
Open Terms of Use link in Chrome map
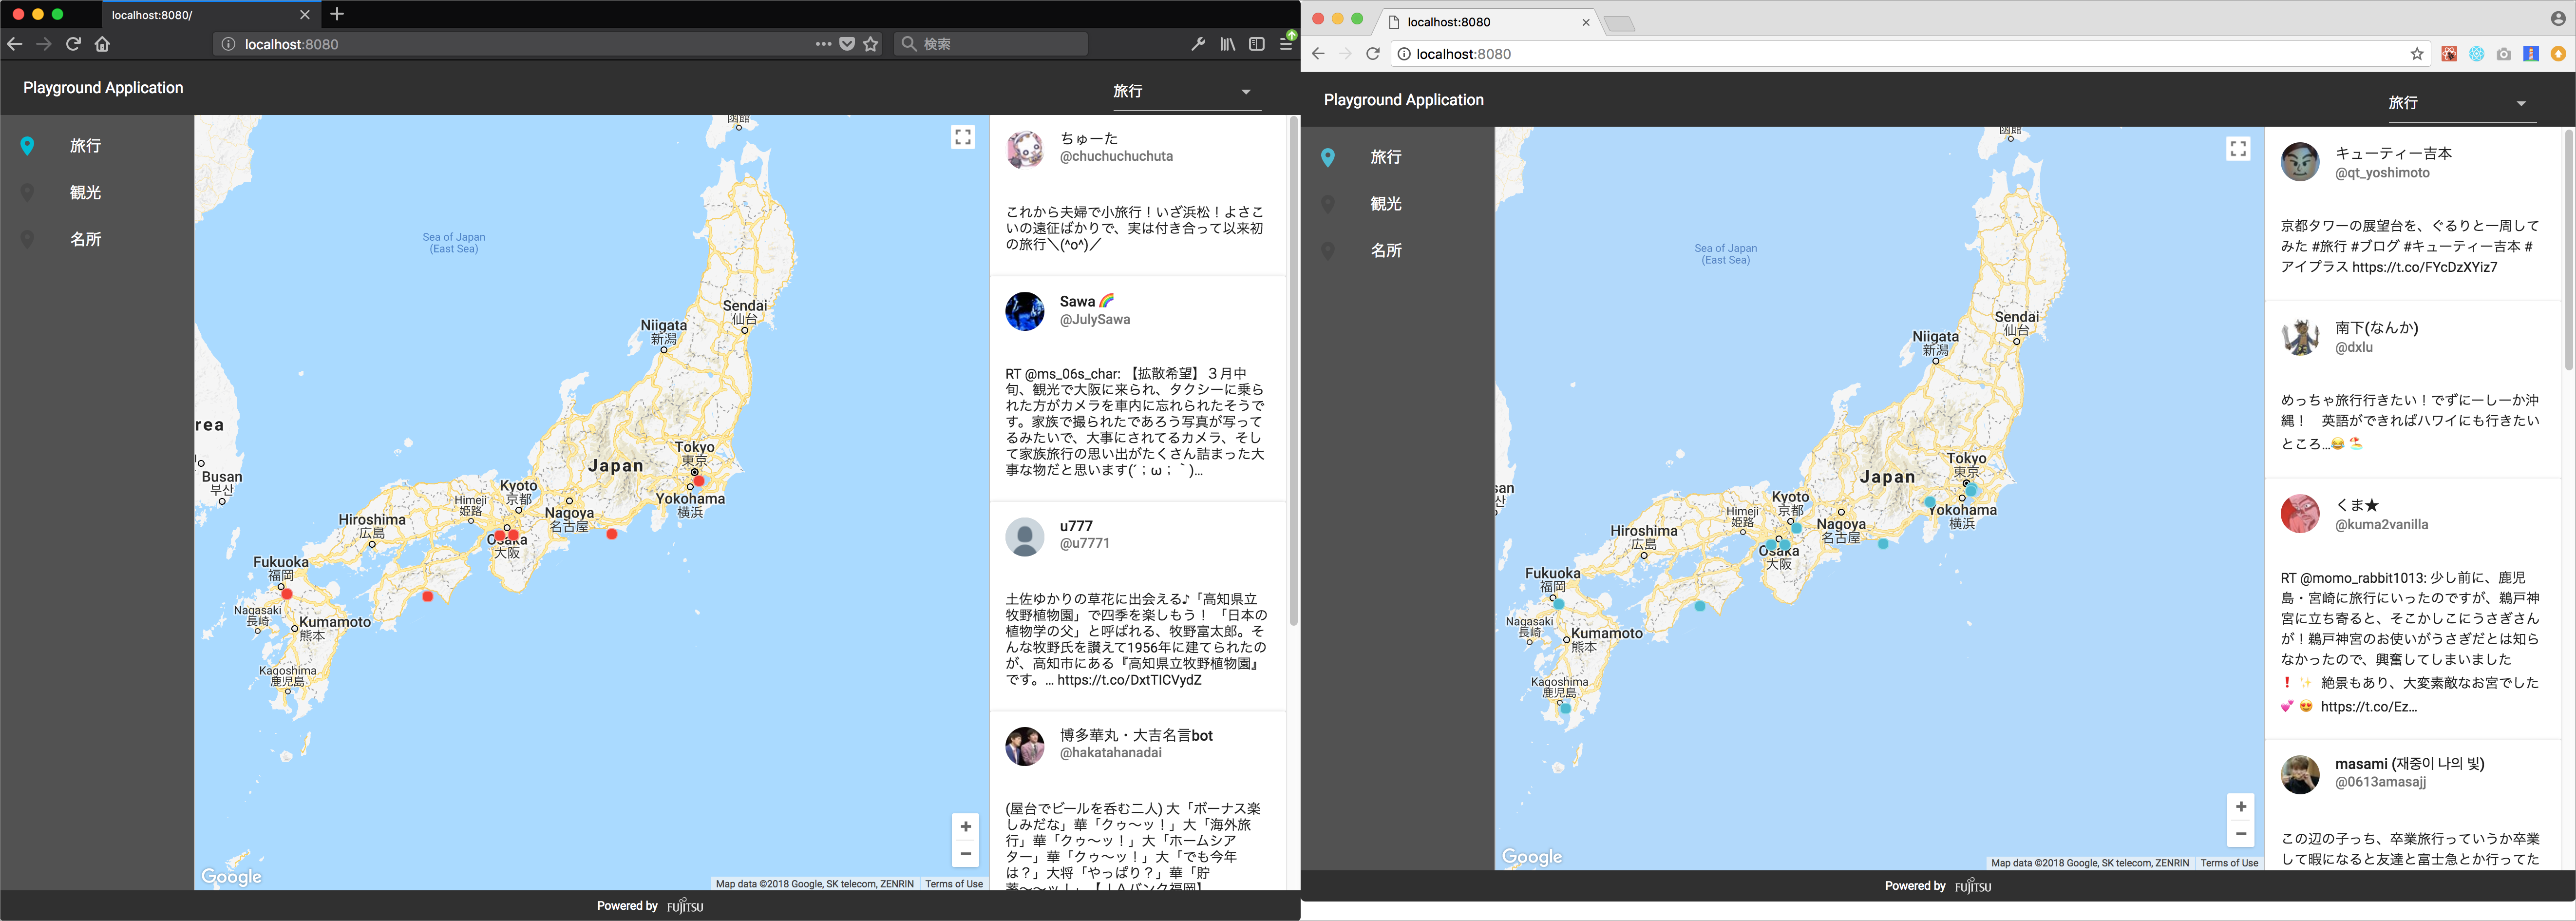tap(2229, 863)
